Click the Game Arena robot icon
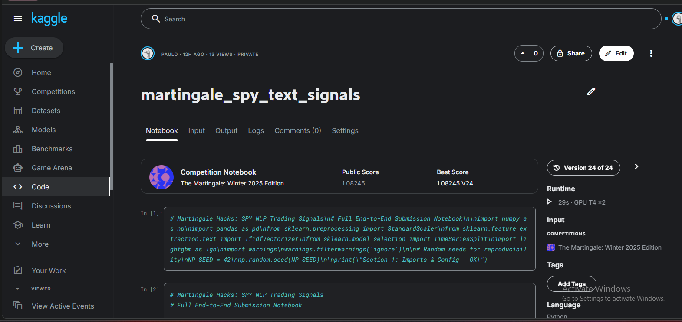The width and height of the screenshot is (682, 322). (x=18, y=168)
